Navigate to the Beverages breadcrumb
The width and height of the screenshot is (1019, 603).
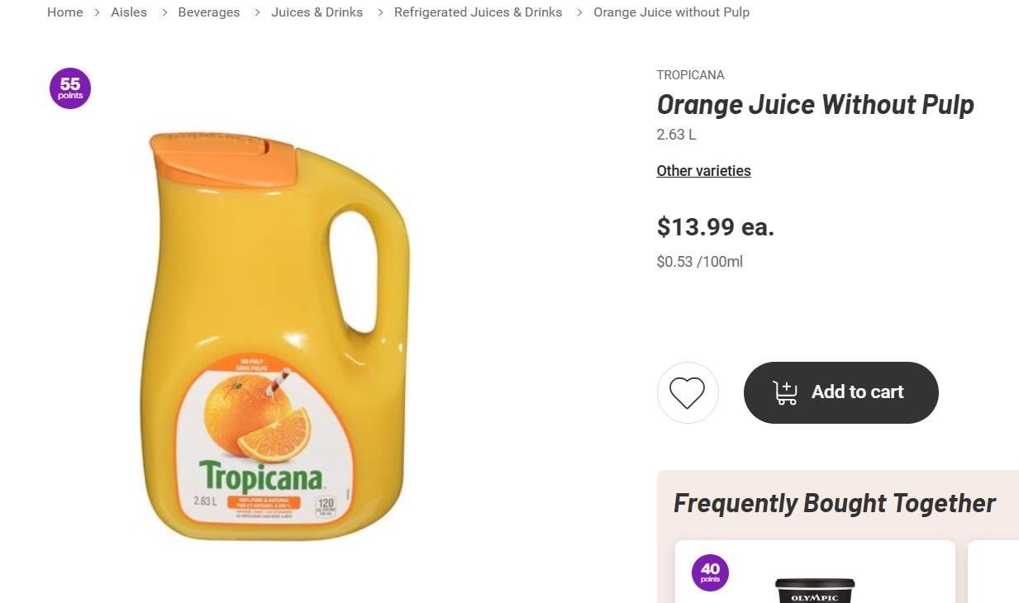click(x=209, y=12)
